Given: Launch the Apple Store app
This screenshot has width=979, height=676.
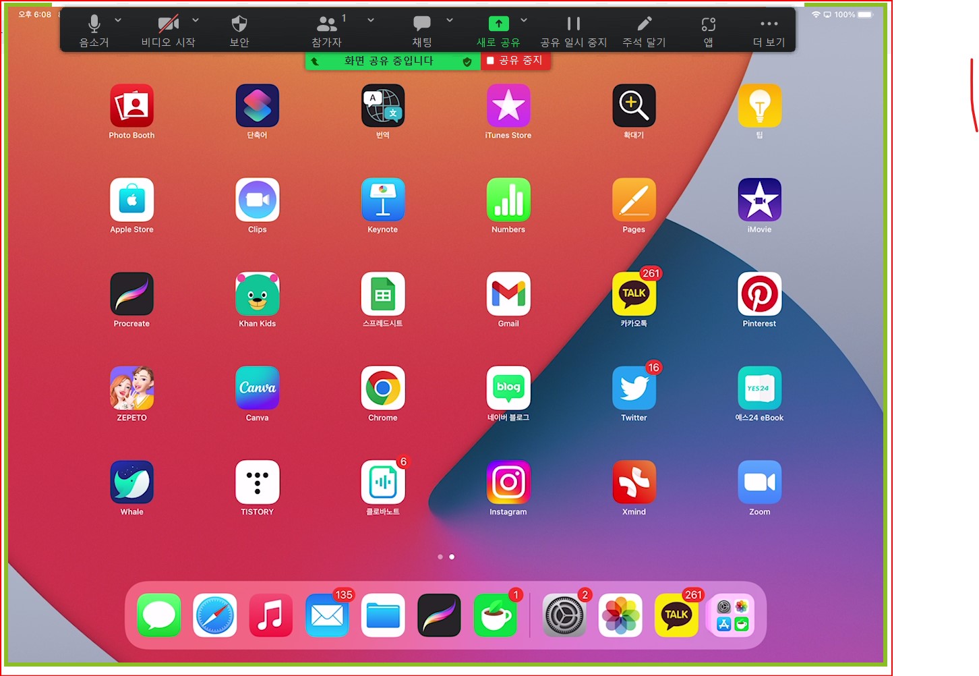Looking at the screenshot, I should click(x=132, y=200).
